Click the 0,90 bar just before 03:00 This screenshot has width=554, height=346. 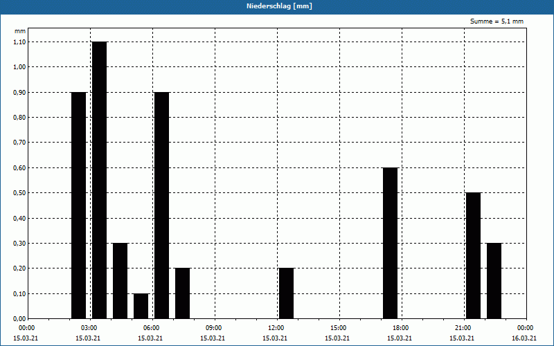click(x=78, y=206)
